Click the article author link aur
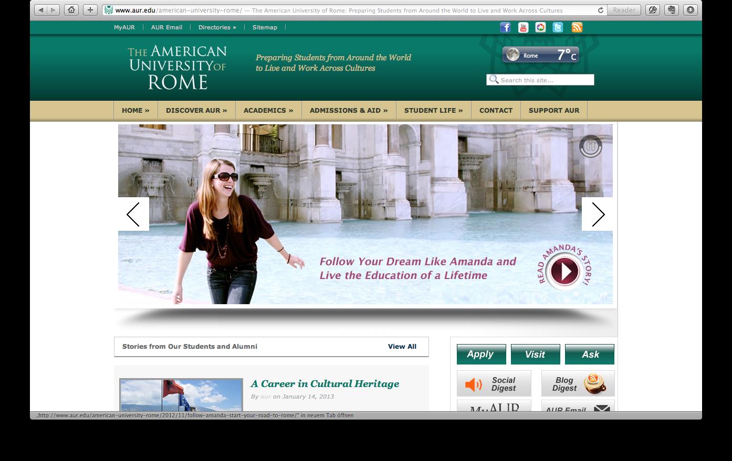The width and height of the screenshot is (732, 461). 266,396
